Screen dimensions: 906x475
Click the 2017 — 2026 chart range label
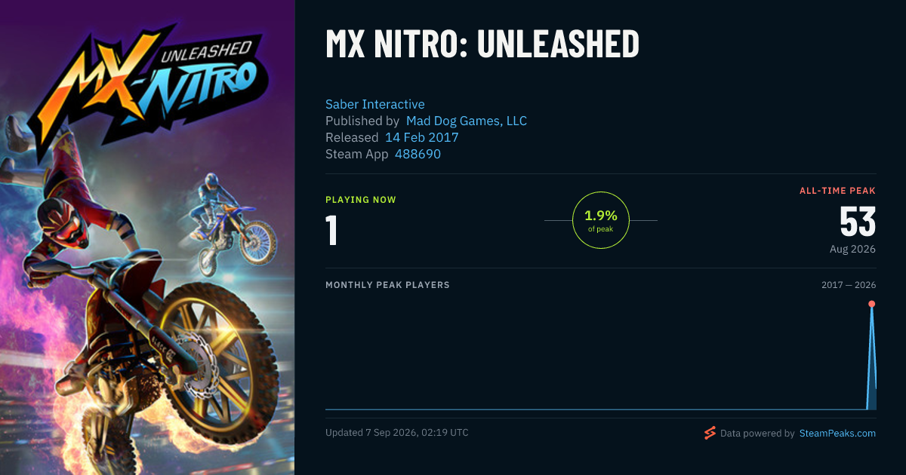click(849, 285)
